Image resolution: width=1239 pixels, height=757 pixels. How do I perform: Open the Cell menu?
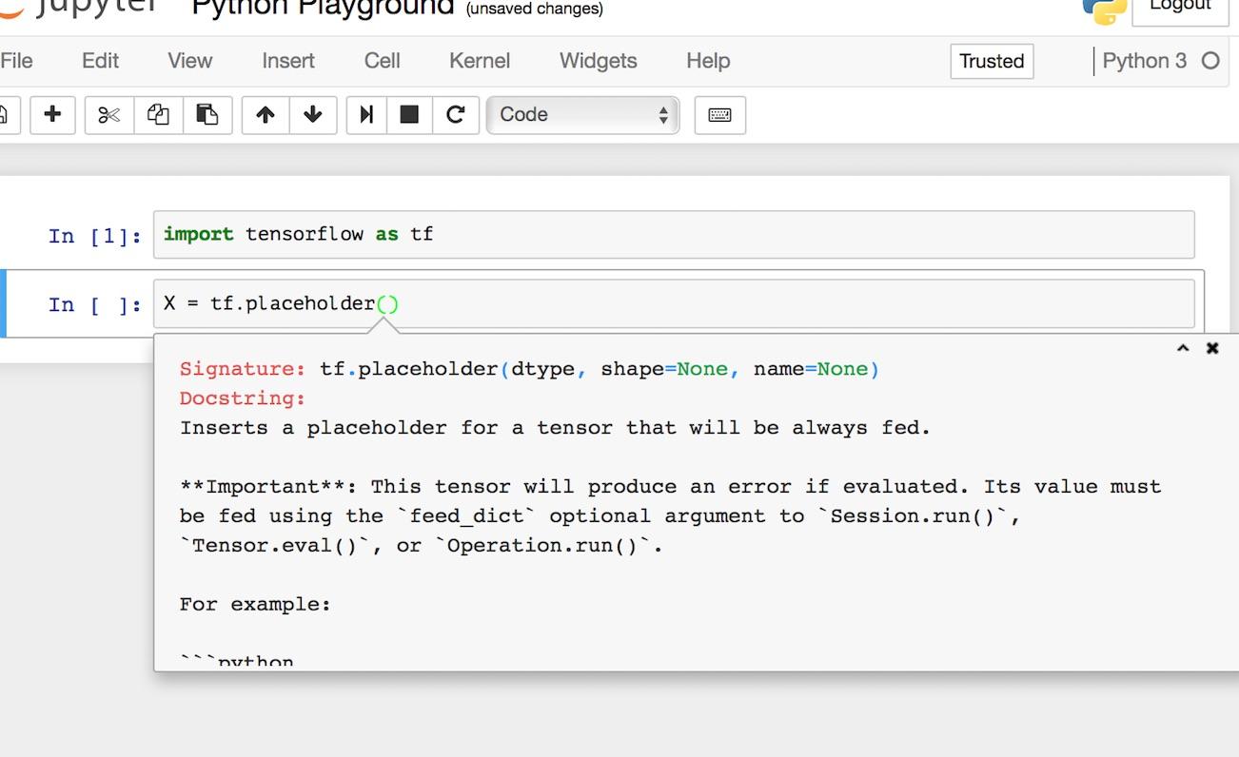click(x=382, y=61)
